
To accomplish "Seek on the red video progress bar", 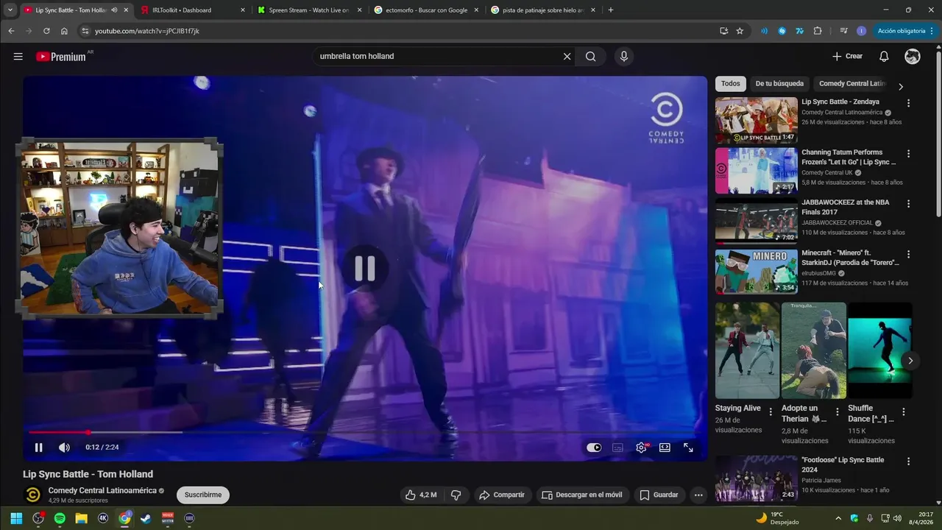I will (364, 432).
